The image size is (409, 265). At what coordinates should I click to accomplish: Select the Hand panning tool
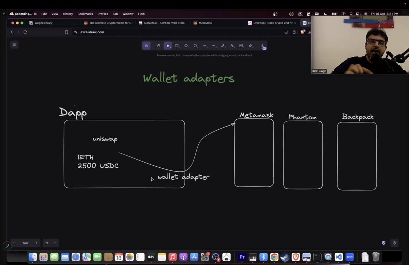pyautogui.click(x=158, y=46)
